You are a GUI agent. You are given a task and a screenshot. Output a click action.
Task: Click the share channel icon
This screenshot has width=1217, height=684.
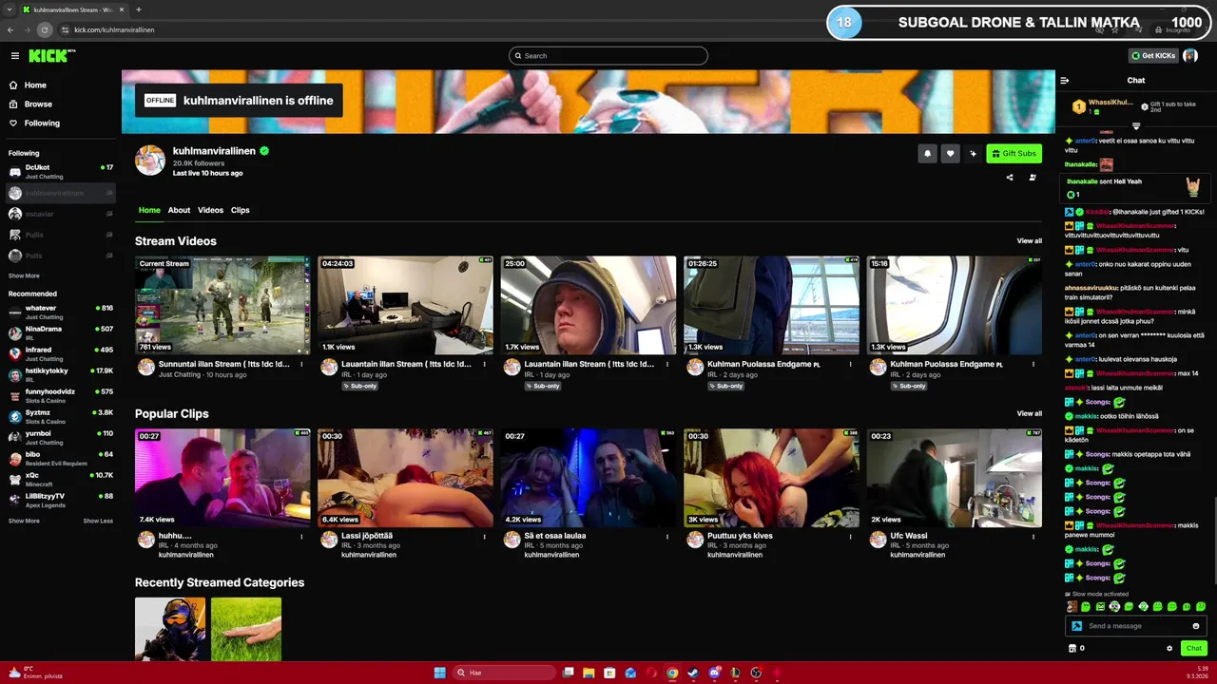pyautogui.click(x=1010, y=178)
